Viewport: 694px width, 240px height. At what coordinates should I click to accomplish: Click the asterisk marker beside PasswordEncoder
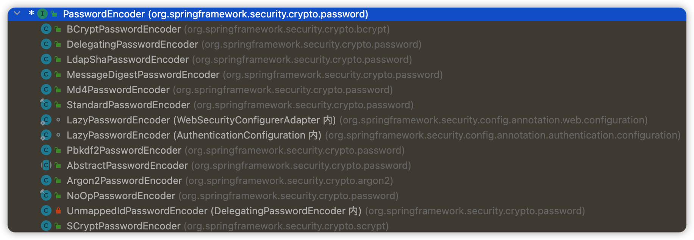(31, 13)
